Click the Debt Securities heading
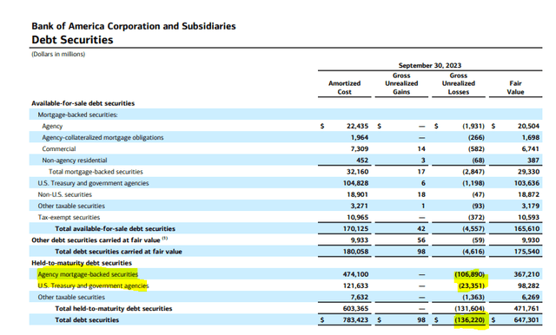 [x=72, y=40]
